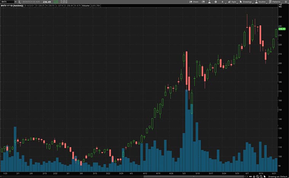Click the hamburger menu icon at top right
The image size is (289, 178).
pyautogui.click(x=286, y=2)
